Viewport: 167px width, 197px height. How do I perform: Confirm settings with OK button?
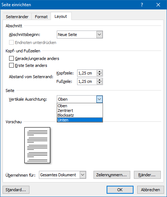point(120,190)
